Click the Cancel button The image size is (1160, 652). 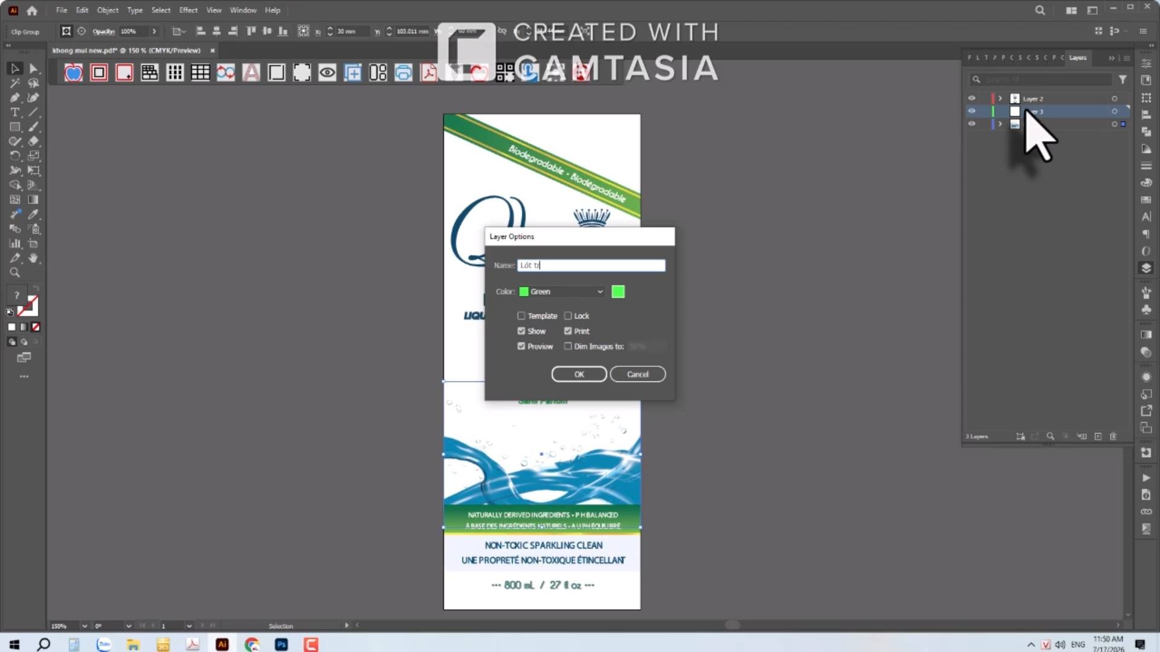click(x=637, y=374)
